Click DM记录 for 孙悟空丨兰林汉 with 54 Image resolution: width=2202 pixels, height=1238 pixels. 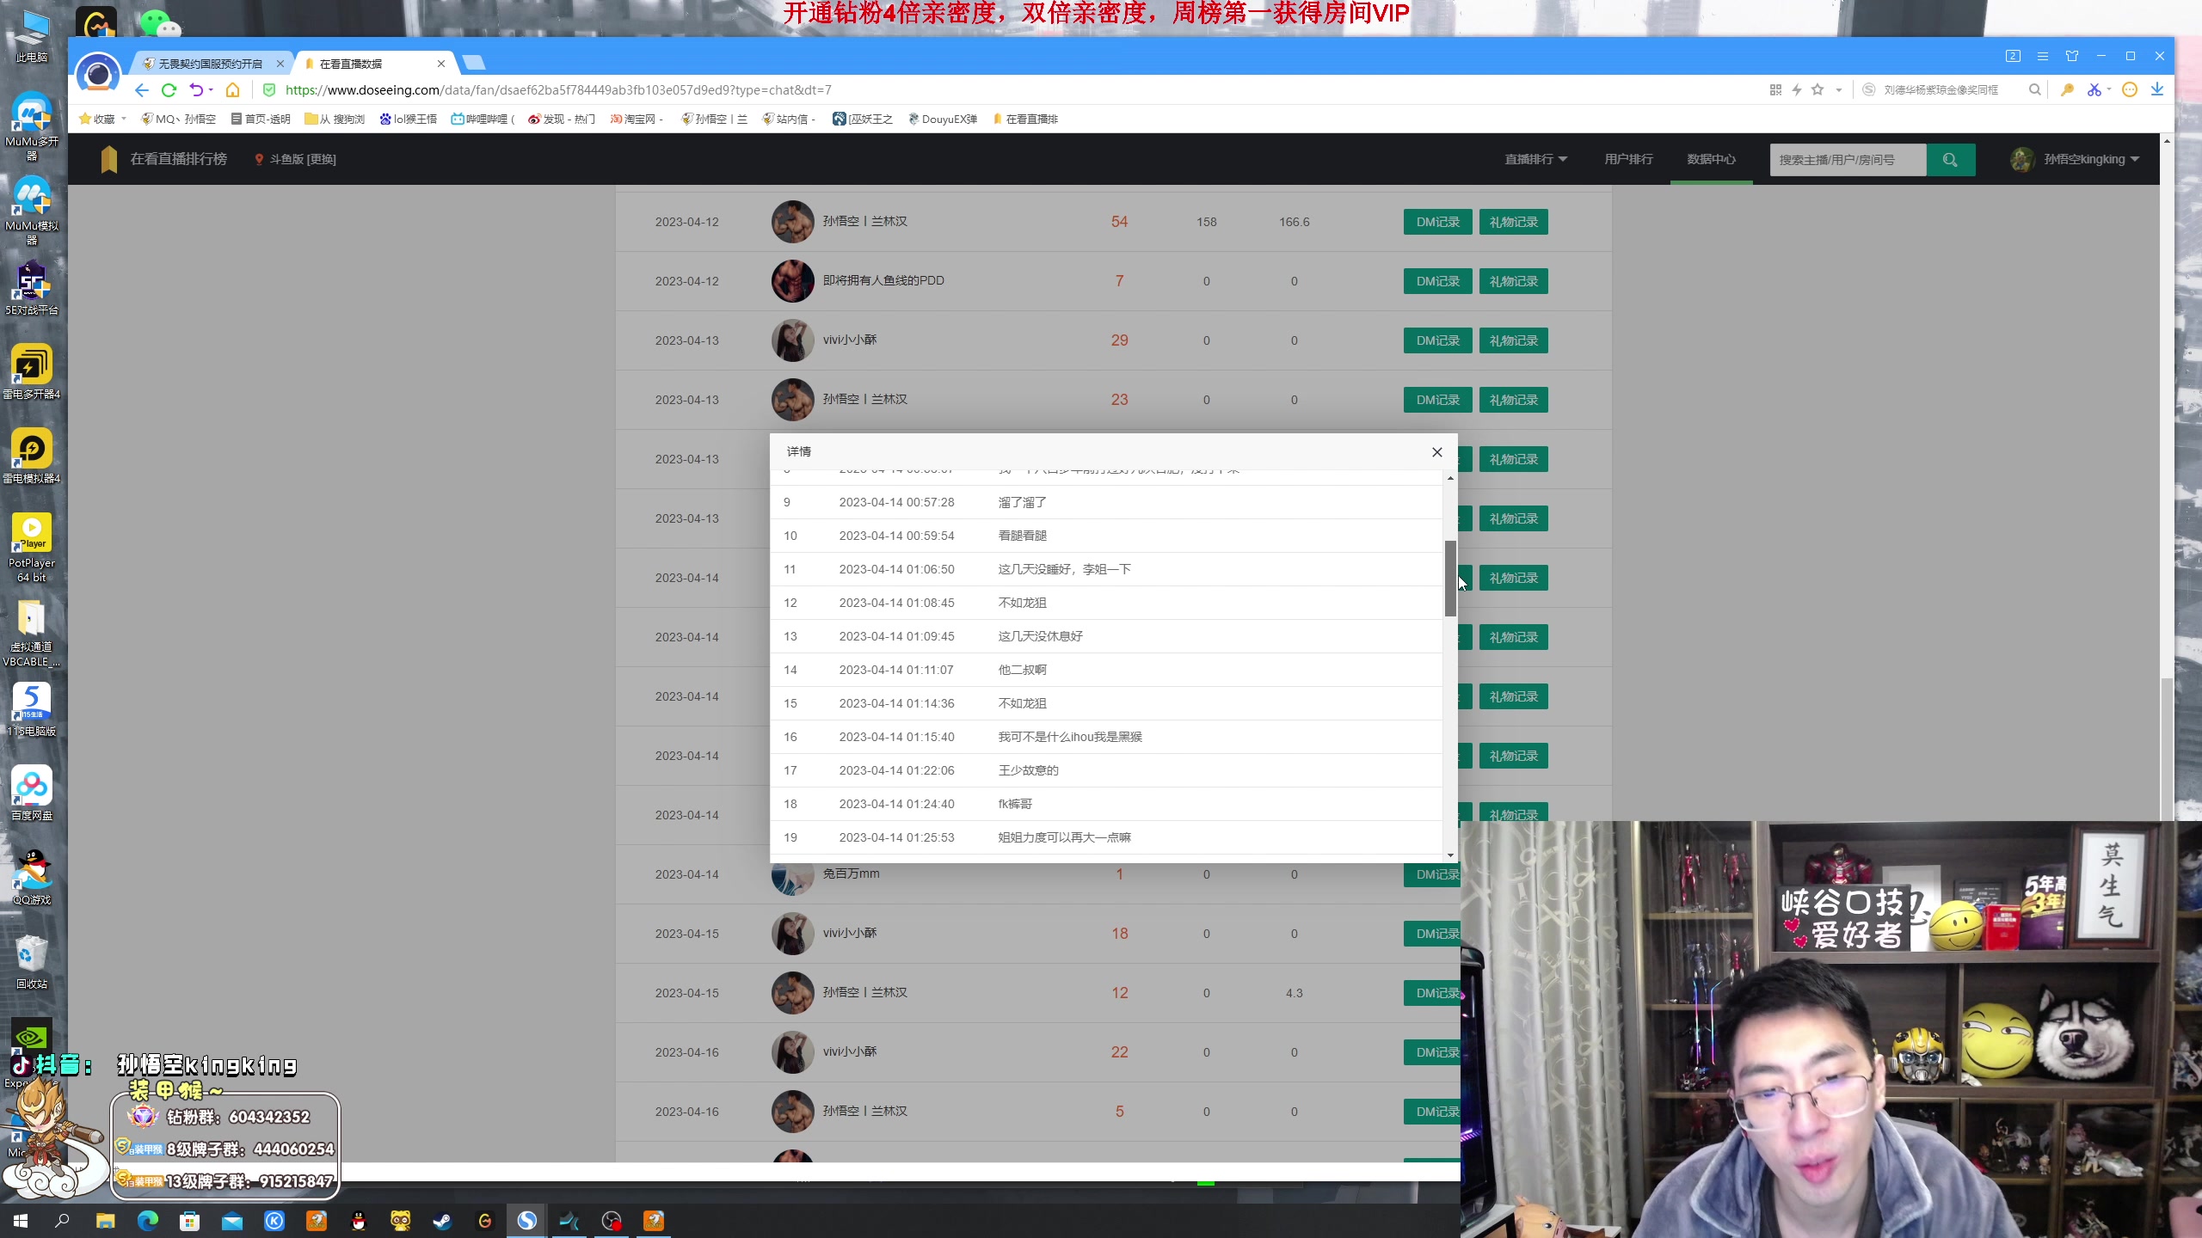tap(1437, 222)
